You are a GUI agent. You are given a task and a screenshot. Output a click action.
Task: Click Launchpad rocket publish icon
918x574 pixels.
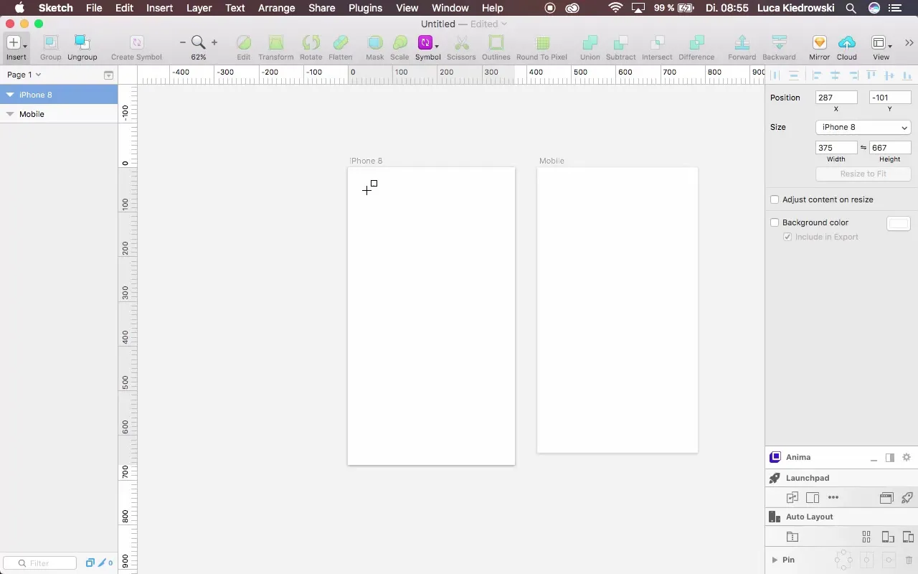(x=907, y=497)
